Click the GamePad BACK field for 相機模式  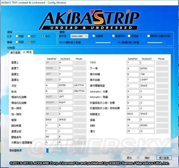[x=133, y=114]
